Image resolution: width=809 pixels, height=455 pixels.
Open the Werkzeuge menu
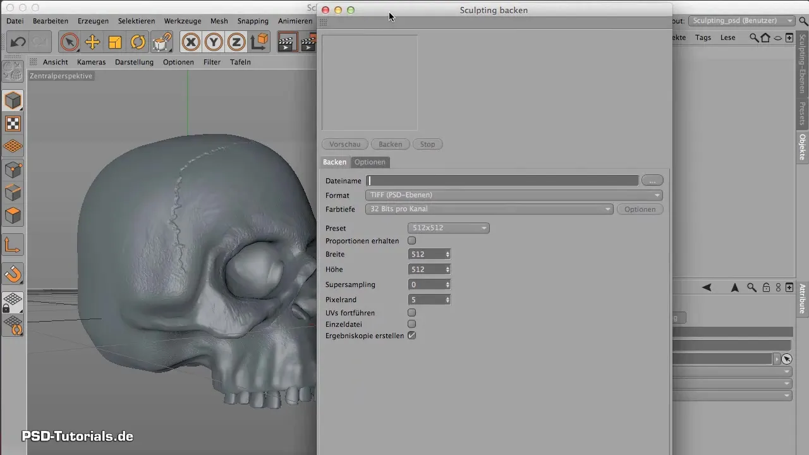click(x=183, y=21)
